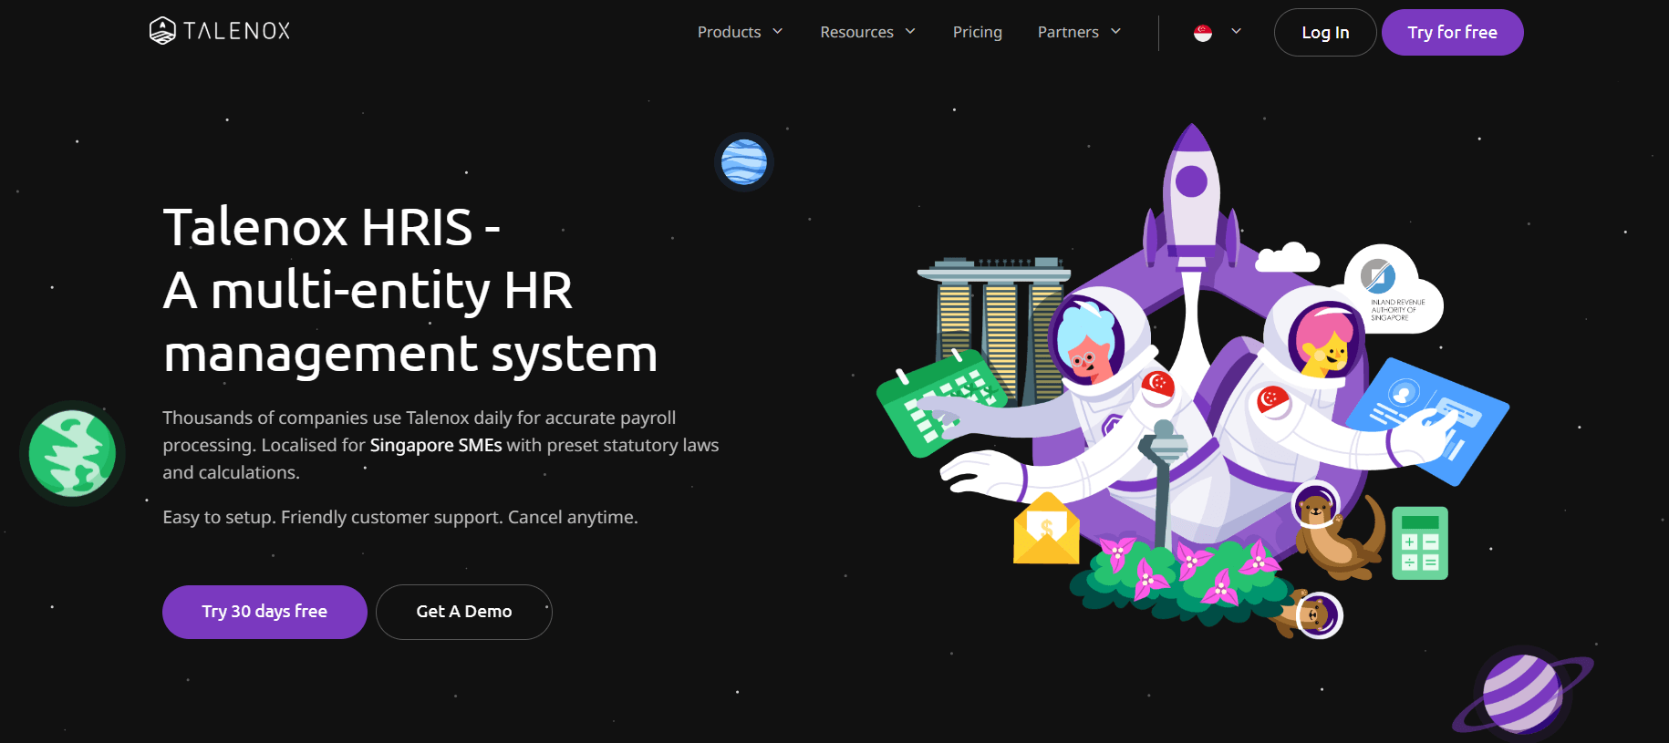Click the Log In button
The image size is (1669, 743).
point(1324,33)
